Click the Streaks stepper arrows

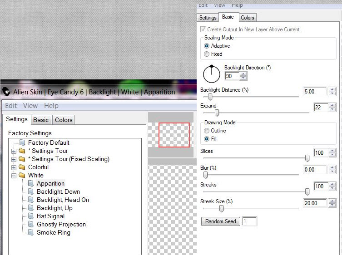332,186
